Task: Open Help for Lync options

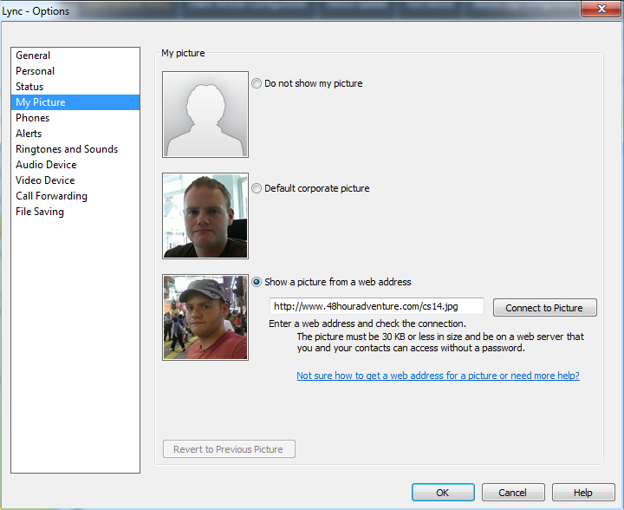Action: [x=583, y=493]
